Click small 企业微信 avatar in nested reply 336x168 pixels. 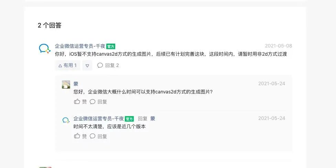(66, 120)
